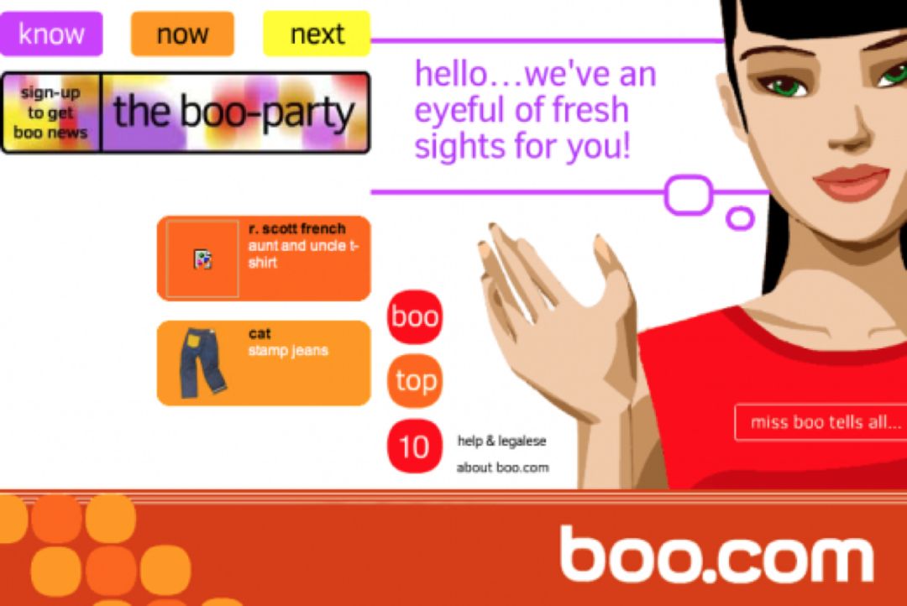The image size is (907, 606).
Task: Click the broken image icon in t-shirt card
Action: click(202, 259)
